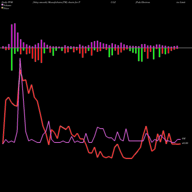Image resolution: width=192 pixels, height=192 pixels.
Task: Click the tallest magenta volume bar
Action: pos(15,36)
